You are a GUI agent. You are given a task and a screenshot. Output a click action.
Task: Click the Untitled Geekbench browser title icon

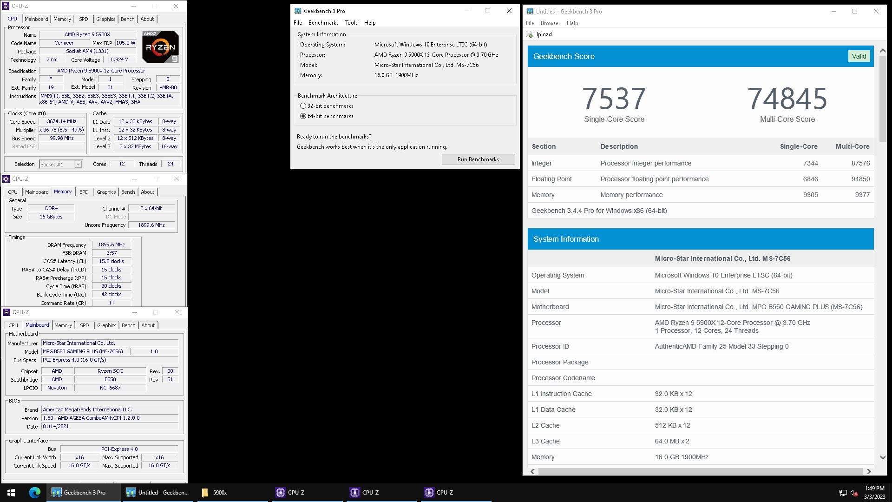click(530, 12)
